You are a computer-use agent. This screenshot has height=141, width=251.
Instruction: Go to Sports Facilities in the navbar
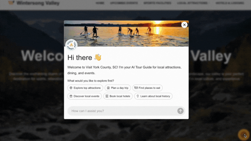(x=157, y=3)
